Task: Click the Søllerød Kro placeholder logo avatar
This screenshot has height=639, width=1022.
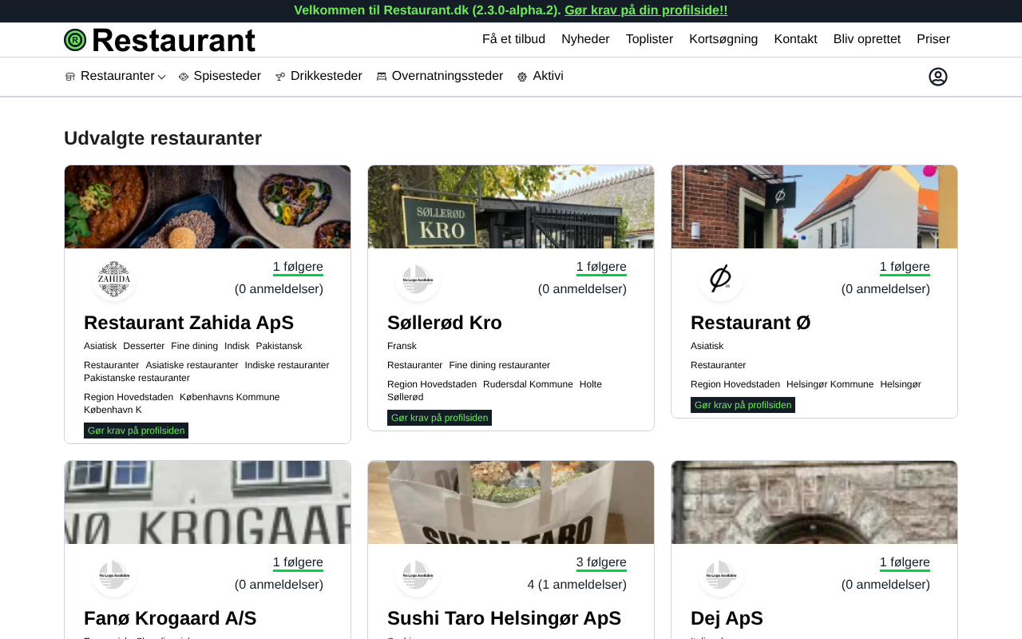Action: 418,279
